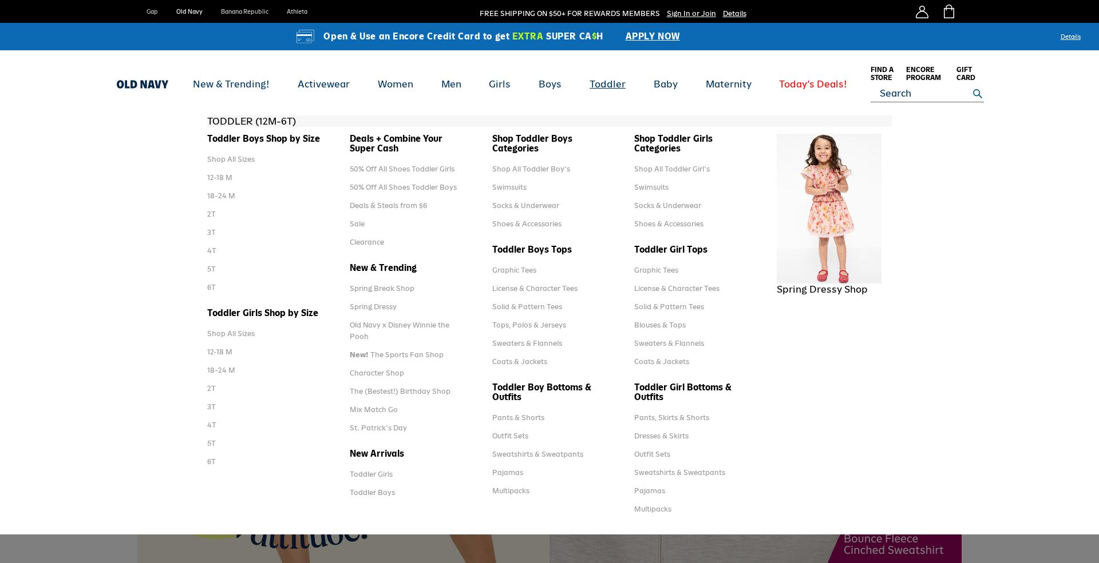
Task: Open Dresses & Skirts link
Action: pyautogui.click(x=661, y=436)
